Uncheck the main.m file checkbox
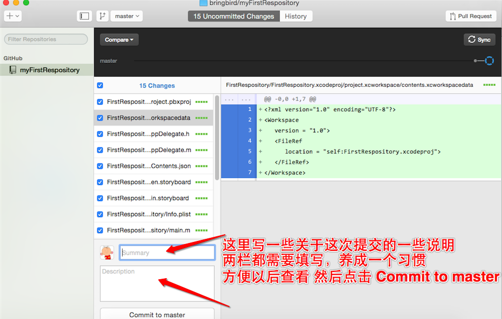This screenshot has width=502, height=319. (100, 230)
